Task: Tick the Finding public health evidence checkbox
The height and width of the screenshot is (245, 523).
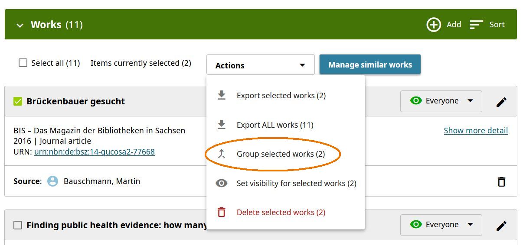Action: 18,225
